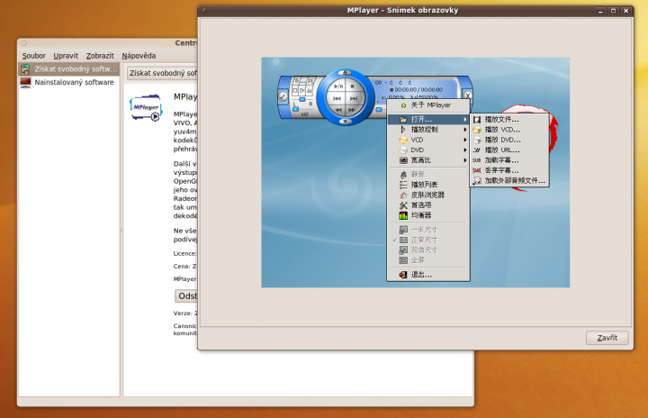The image size is (648, 418).
Task: Click the 一半尺寸 half-size icon
Action: click(403, 230)
